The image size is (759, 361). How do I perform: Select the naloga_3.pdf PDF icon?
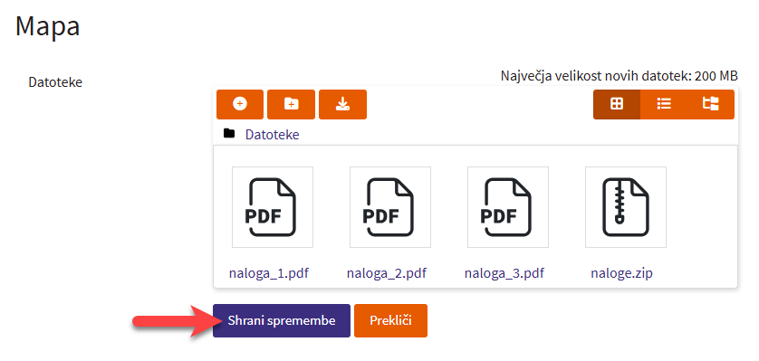point(508,207)
